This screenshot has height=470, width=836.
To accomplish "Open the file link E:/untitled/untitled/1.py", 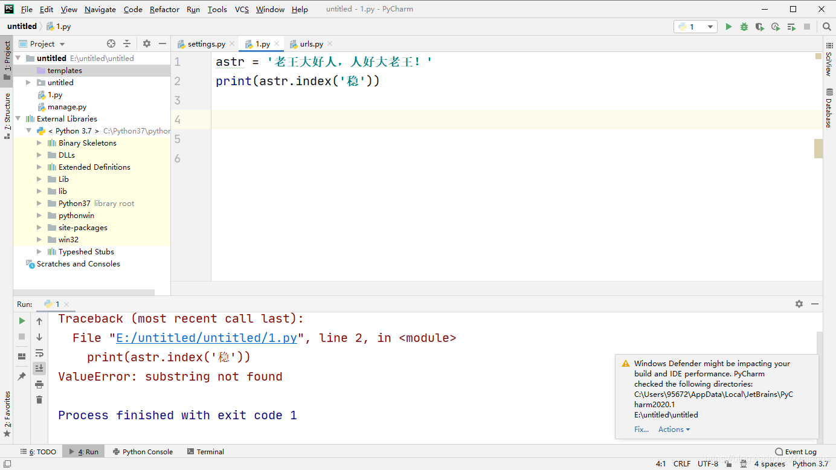I will point(207,338).
